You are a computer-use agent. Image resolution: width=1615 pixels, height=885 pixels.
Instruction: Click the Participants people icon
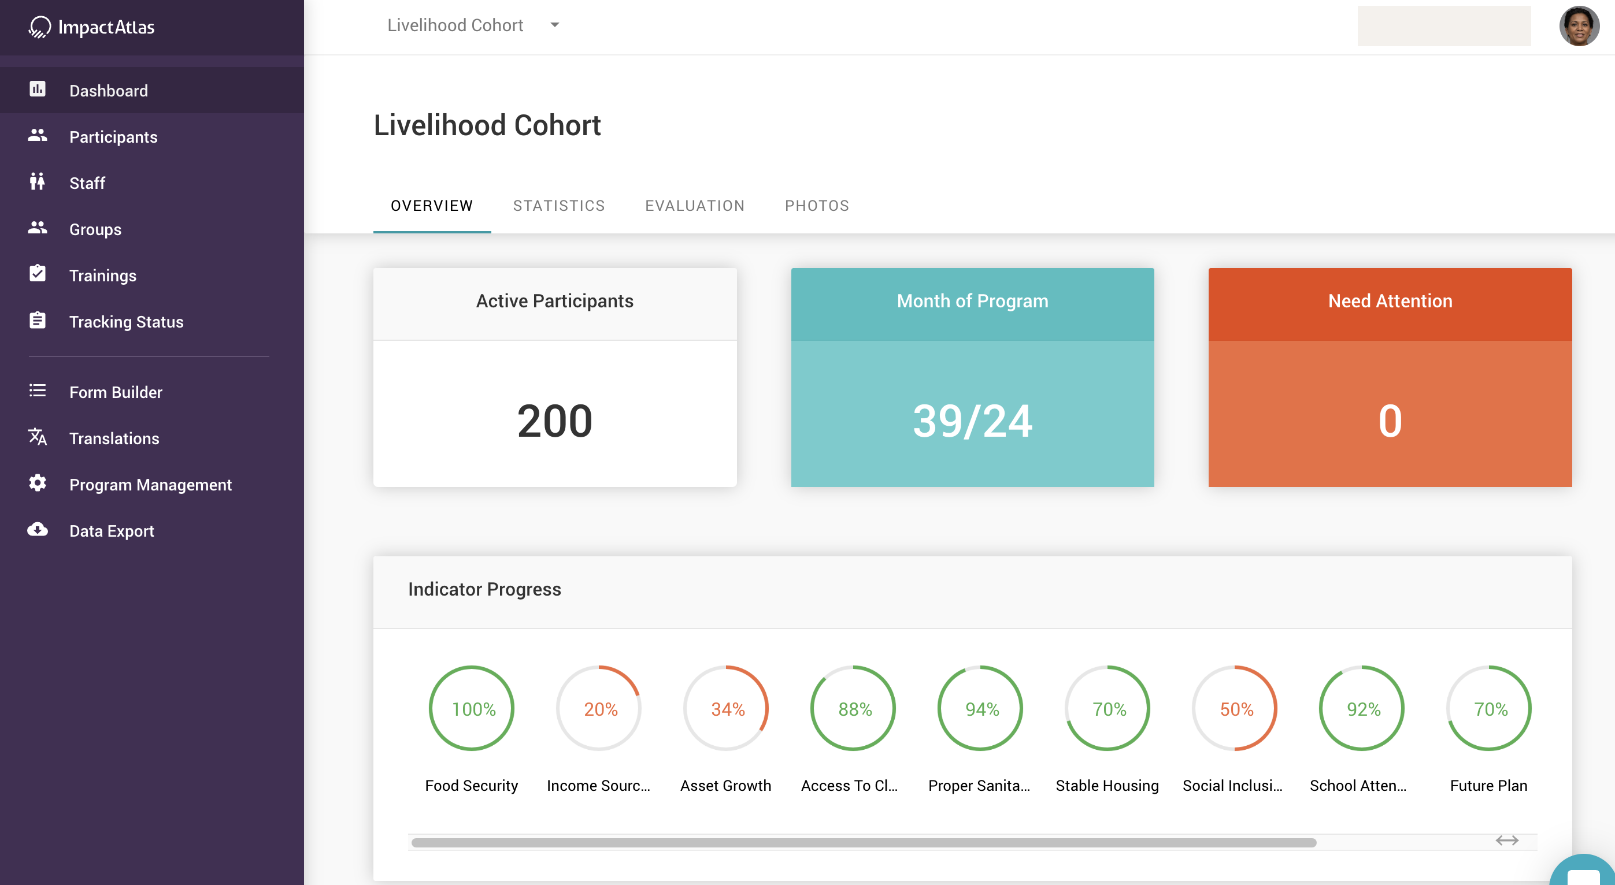(38, 135)
